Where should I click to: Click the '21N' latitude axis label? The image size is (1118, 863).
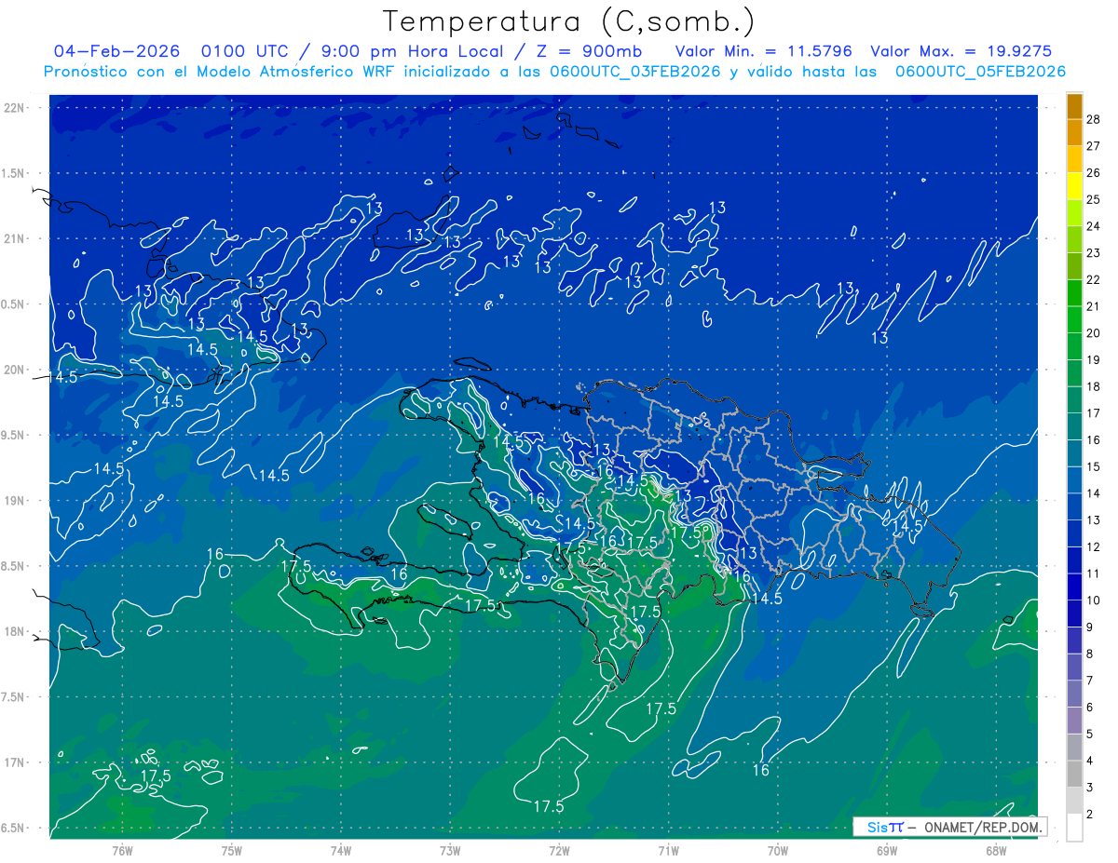coord(16,239)
